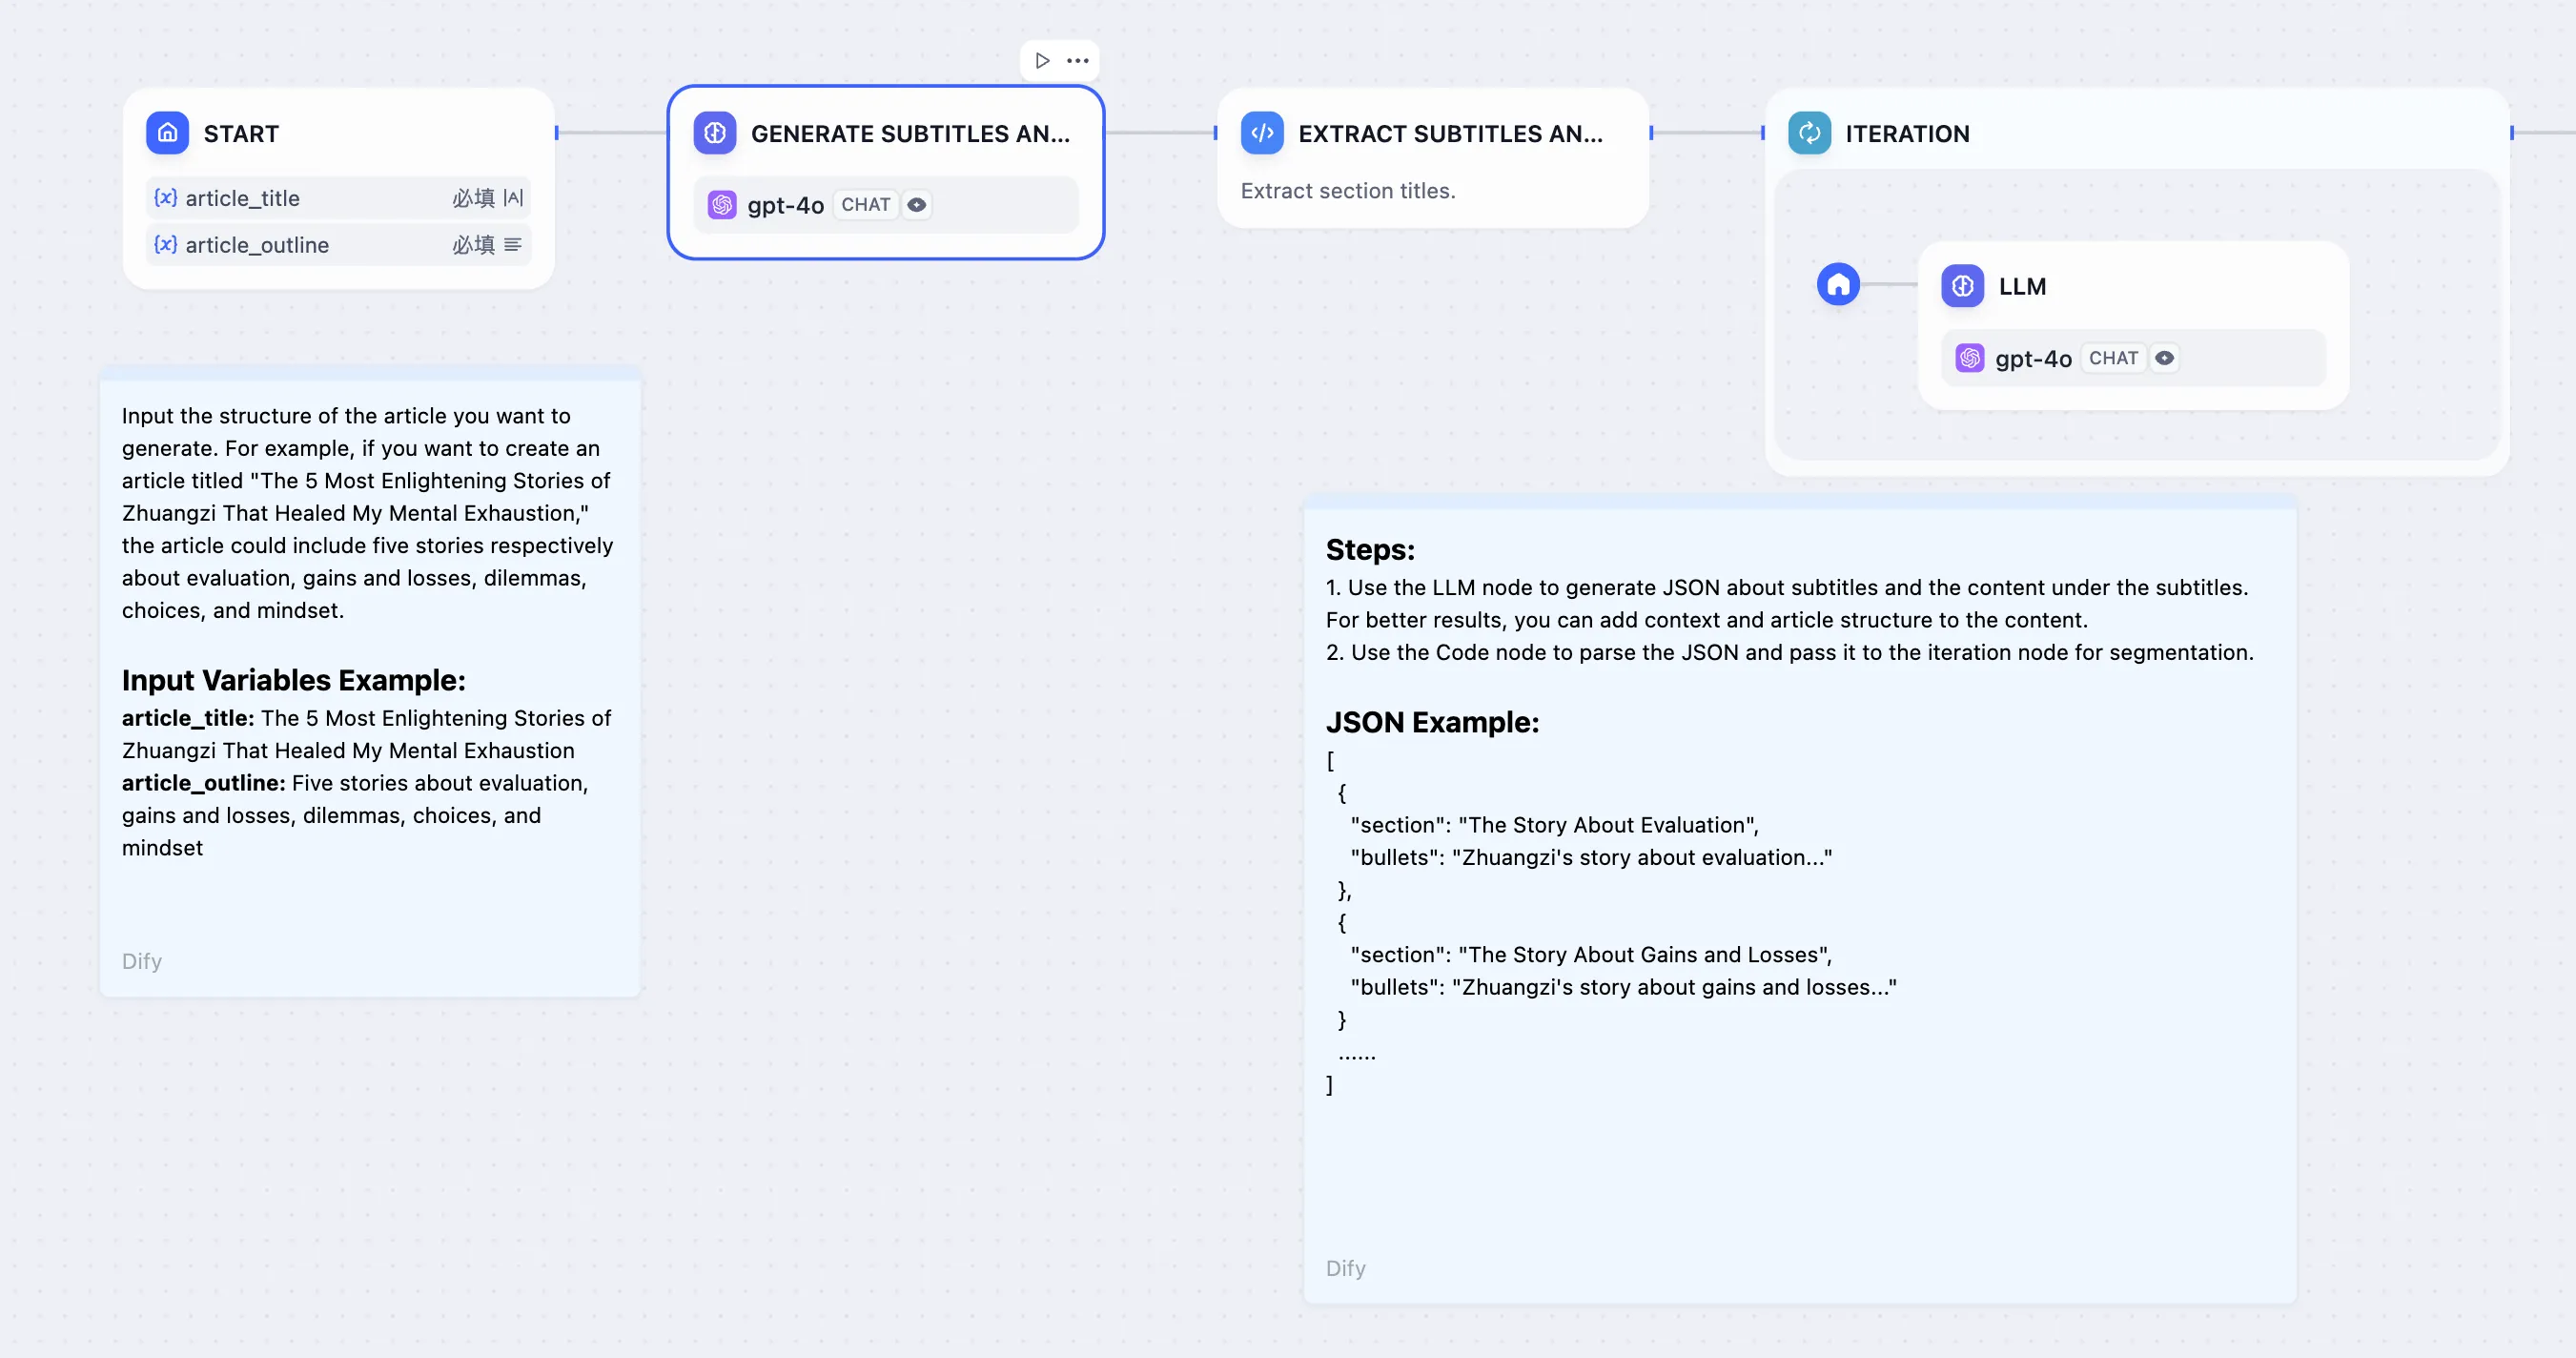Click the CHAT badge in inner LLM node
Image resolution: width=2576 pixels, height=1358 pixels.
tap(2112, 358)
